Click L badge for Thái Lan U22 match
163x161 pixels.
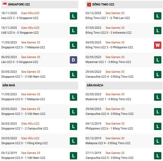tap(158, 16)
